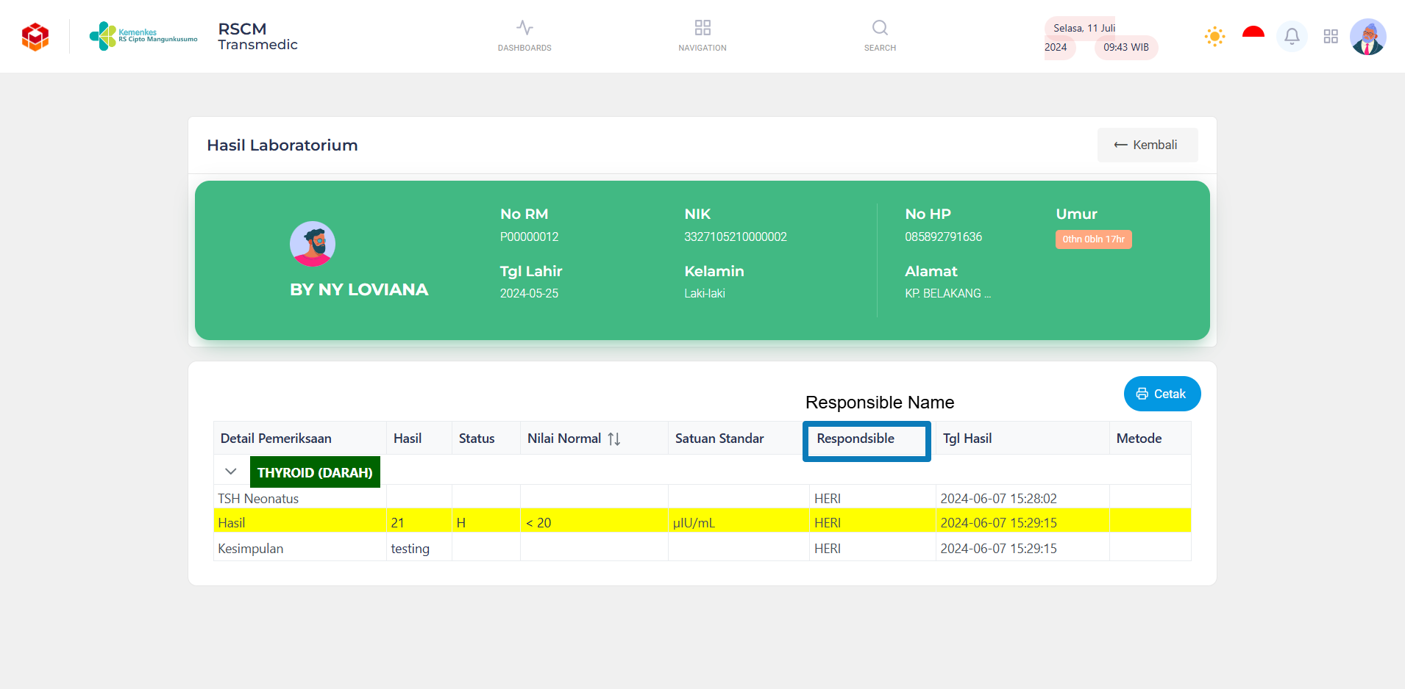The height and width of the screenshot is (689, 1405).
Task: Click the patient number P00000012
Action: pos(530,237)
